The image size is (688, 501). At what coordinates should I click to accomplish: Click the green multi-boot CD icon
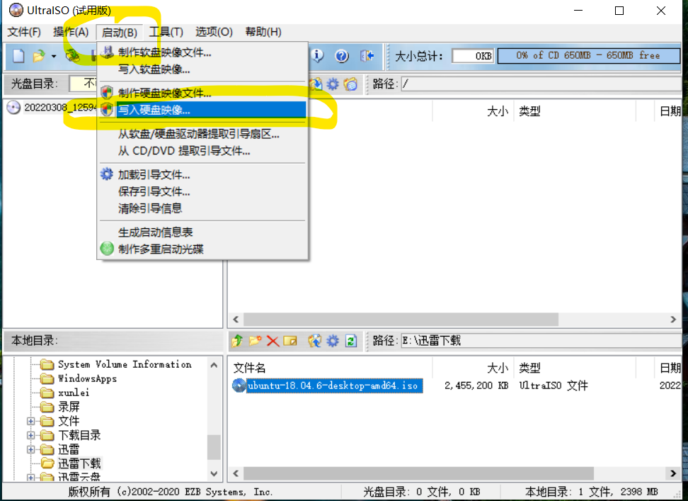coord(107,249)
